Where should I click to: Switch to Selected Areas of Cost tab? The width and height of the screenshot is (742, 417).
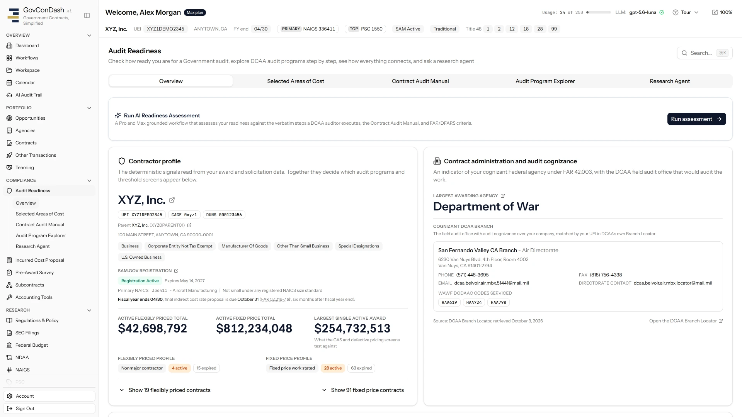(296, 81)
